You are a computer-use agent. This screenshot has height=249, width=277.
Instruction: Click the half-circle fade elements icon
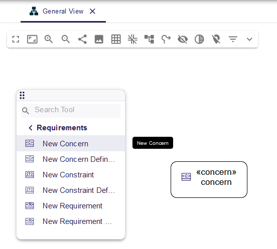click(199, 39)
